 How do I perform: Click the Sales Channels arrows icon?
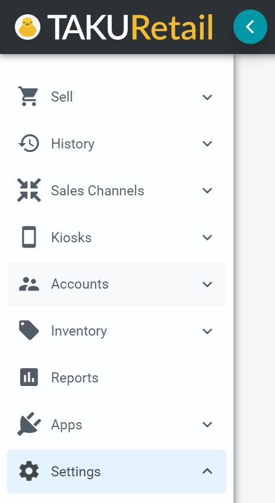[x=29, y=190]
